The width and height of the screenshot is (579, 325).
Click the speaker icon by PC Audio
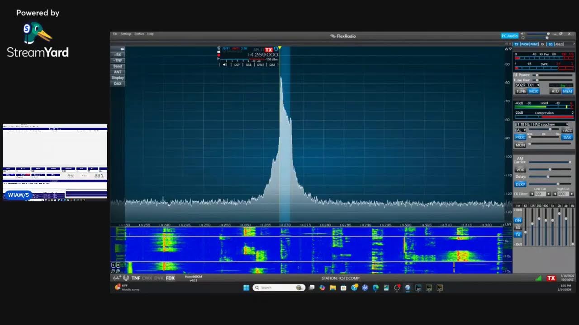coord(522,34)
